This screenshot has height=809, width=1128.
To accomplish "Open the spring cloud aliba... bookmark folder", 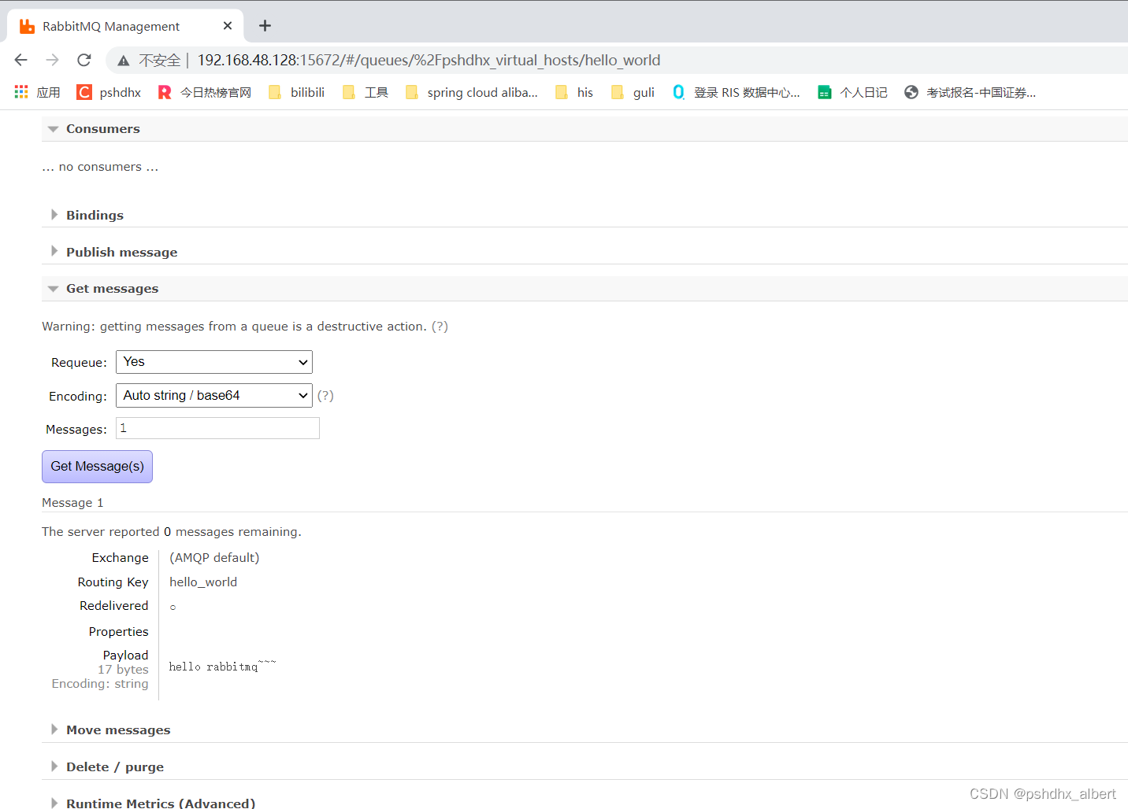I will click(471, 92).
